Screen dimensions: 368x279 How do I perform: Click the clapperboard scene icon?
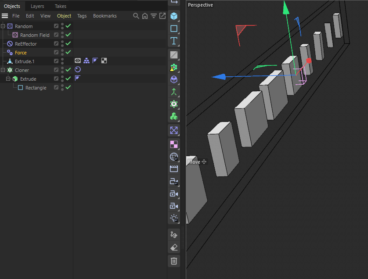click(x=173, y=169)
